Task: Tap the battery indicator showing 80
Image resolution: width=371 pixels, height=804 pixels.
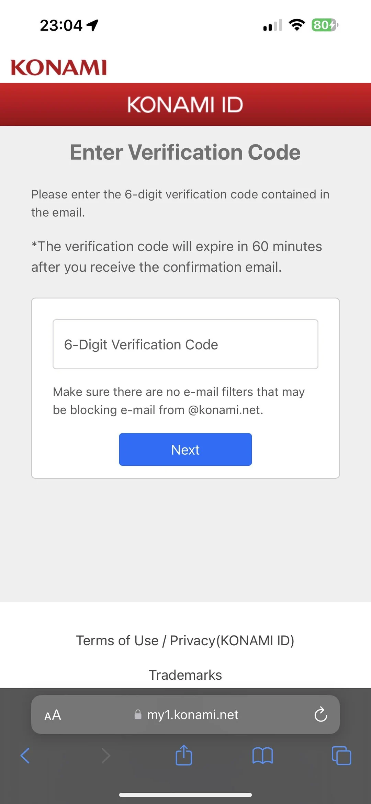Action: point(324,25)
